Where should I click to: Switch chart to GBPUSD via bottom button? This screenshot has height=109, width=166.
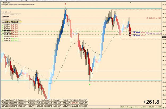(5, 106)
